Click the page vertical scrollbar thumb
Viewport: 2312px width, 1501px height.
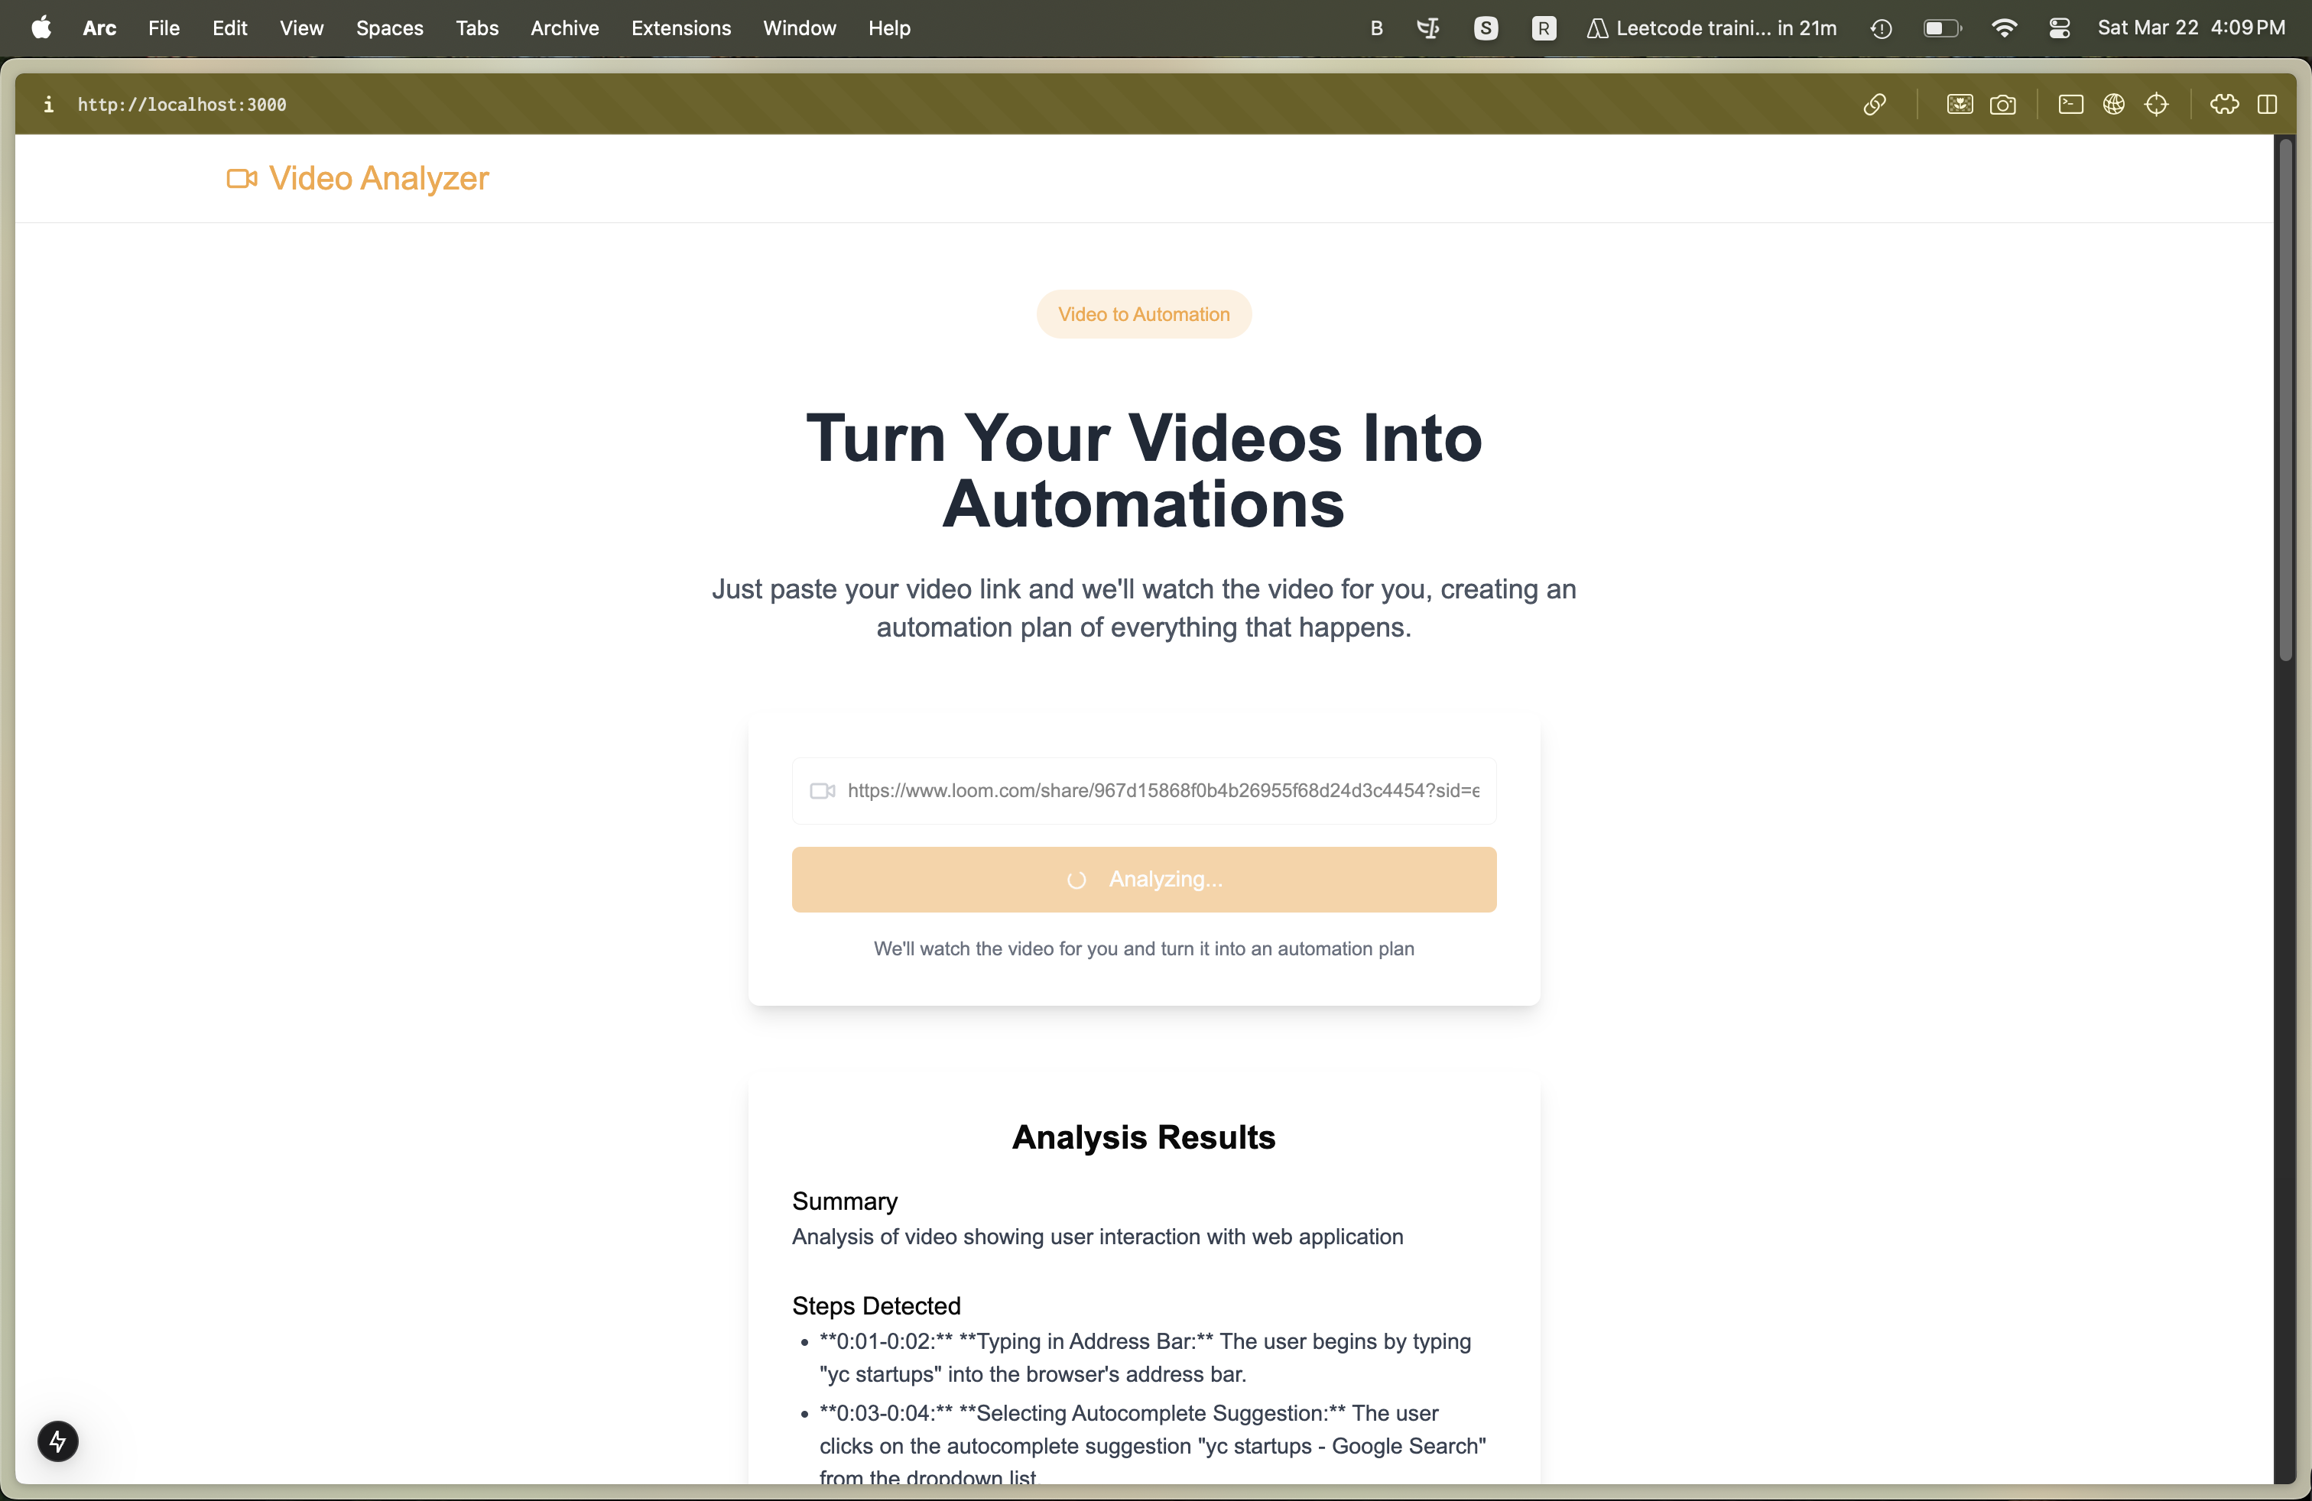click(x=2284, y=400)
